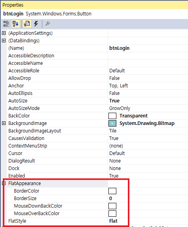Select the Anchor value Top, Left
The height and width of the screenshot is (227, 188).
coord(118,86)
